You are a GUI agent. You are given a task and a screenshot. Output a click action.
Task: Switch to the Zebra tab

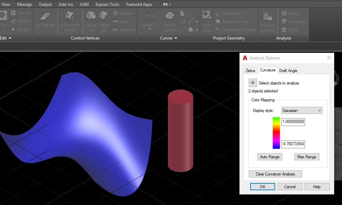point(251,70)
